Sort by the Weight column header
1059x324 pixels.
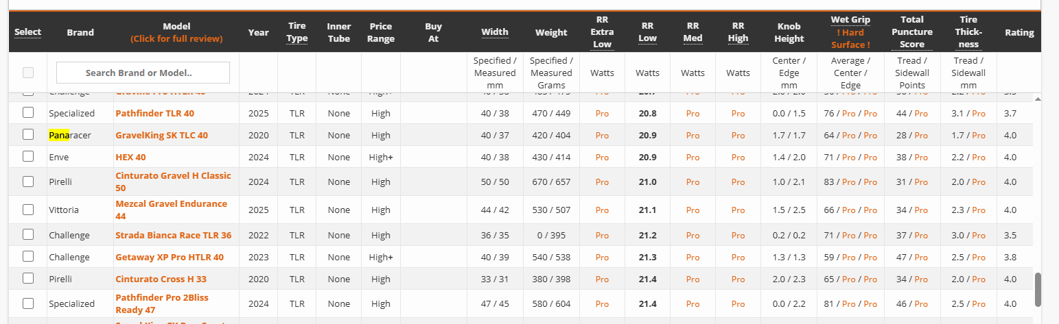point(551,32)
